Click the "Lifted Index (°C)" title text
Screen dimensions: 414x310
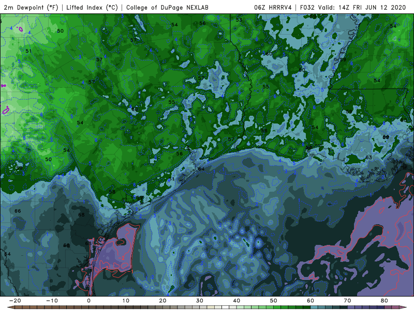[x=92, y=7]
